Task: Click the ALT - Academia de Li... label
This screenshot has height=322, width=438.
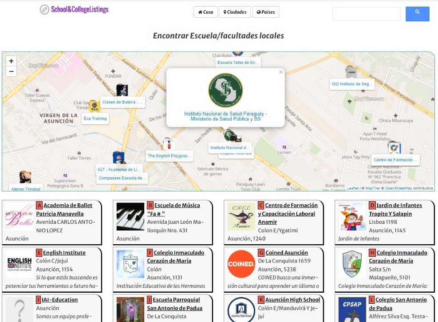Action: tap(119, 170)
